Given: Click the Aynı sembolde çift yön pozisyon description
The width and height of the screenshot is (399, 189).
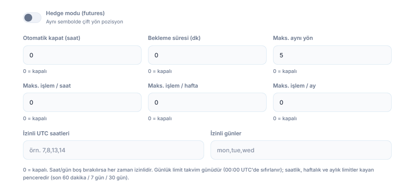Looking at the screenshot, I should pos(85,22).
